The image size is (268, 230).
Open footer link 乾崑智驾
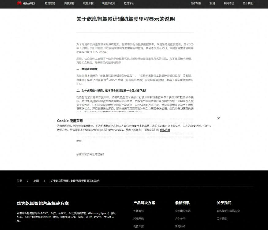138,211
